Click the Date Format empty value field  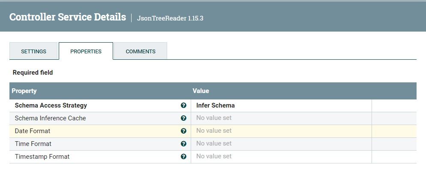point(281,131)
